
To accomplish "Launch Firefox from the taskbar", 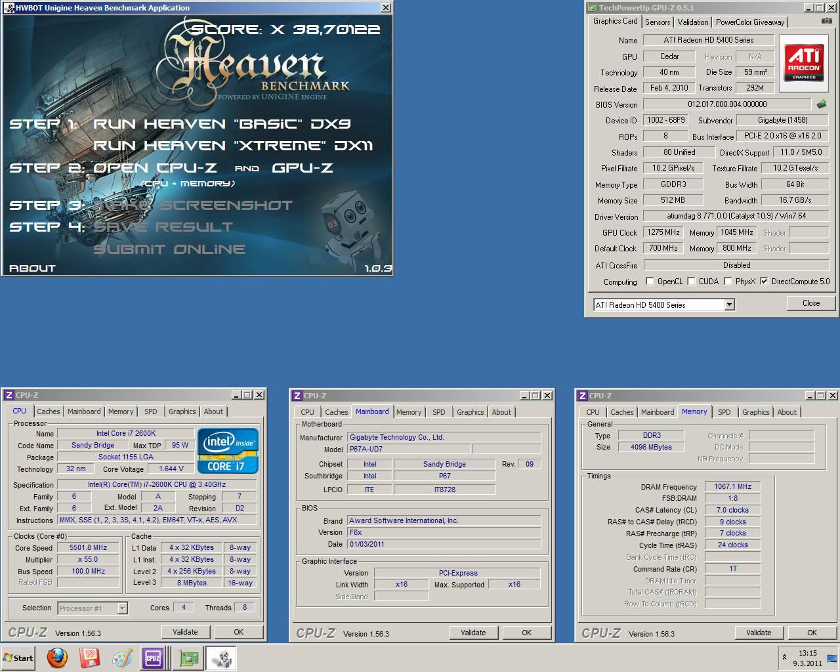I will pyautogui.click(x=57, y=658).
